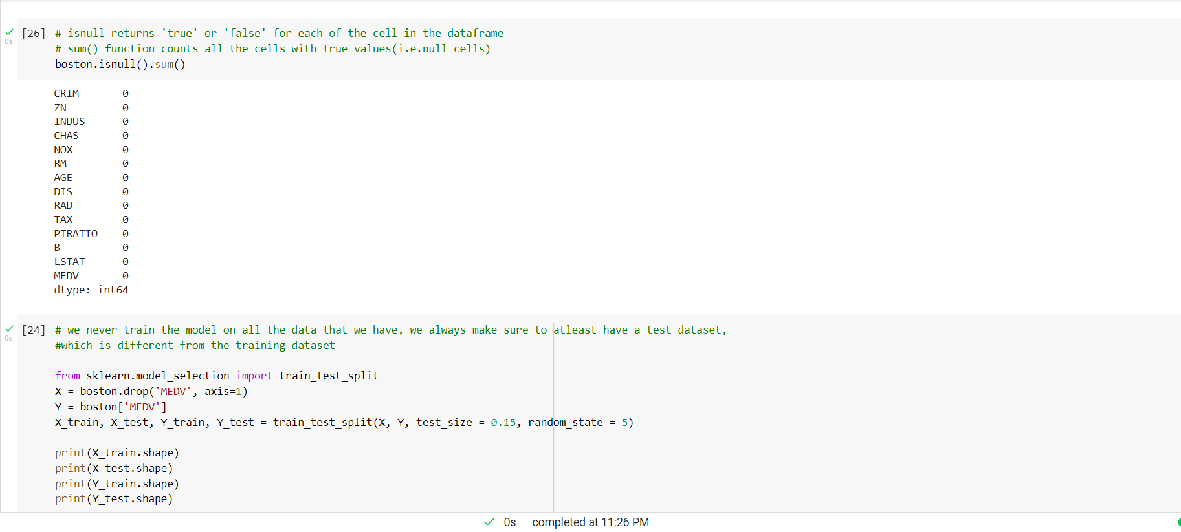Click the green checkmark beside cell [24]
Image resolution: width=1181 pixels, height=532 pixels.
tap(9, 328)
